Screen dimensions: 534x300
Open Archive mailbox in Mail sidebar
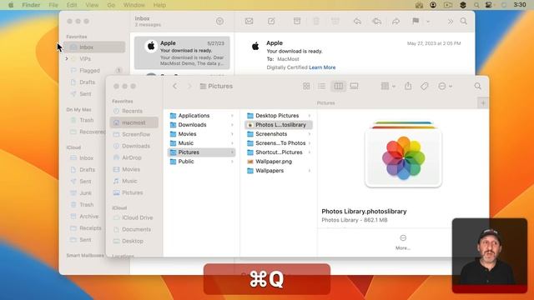point(88,217)
